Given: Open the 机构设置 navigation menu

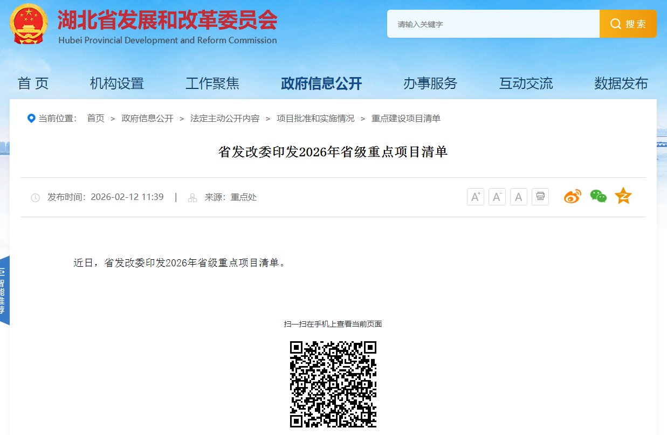Looking at the screenshot, I should [x=117, y=84].
